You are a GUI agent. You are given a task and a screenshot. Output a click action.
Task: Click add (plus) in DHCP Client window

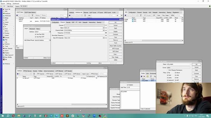pos(17,15)
